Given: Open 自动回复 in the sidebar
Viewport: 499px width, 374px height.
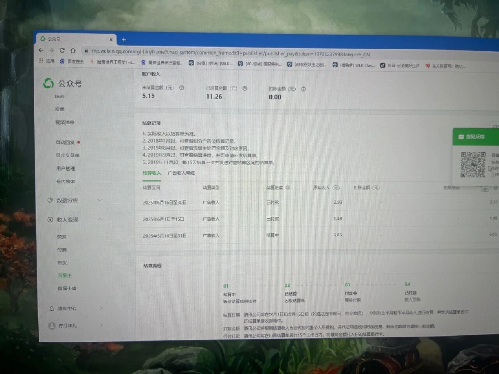Looking at the screenshot, I should coord(65,142).
